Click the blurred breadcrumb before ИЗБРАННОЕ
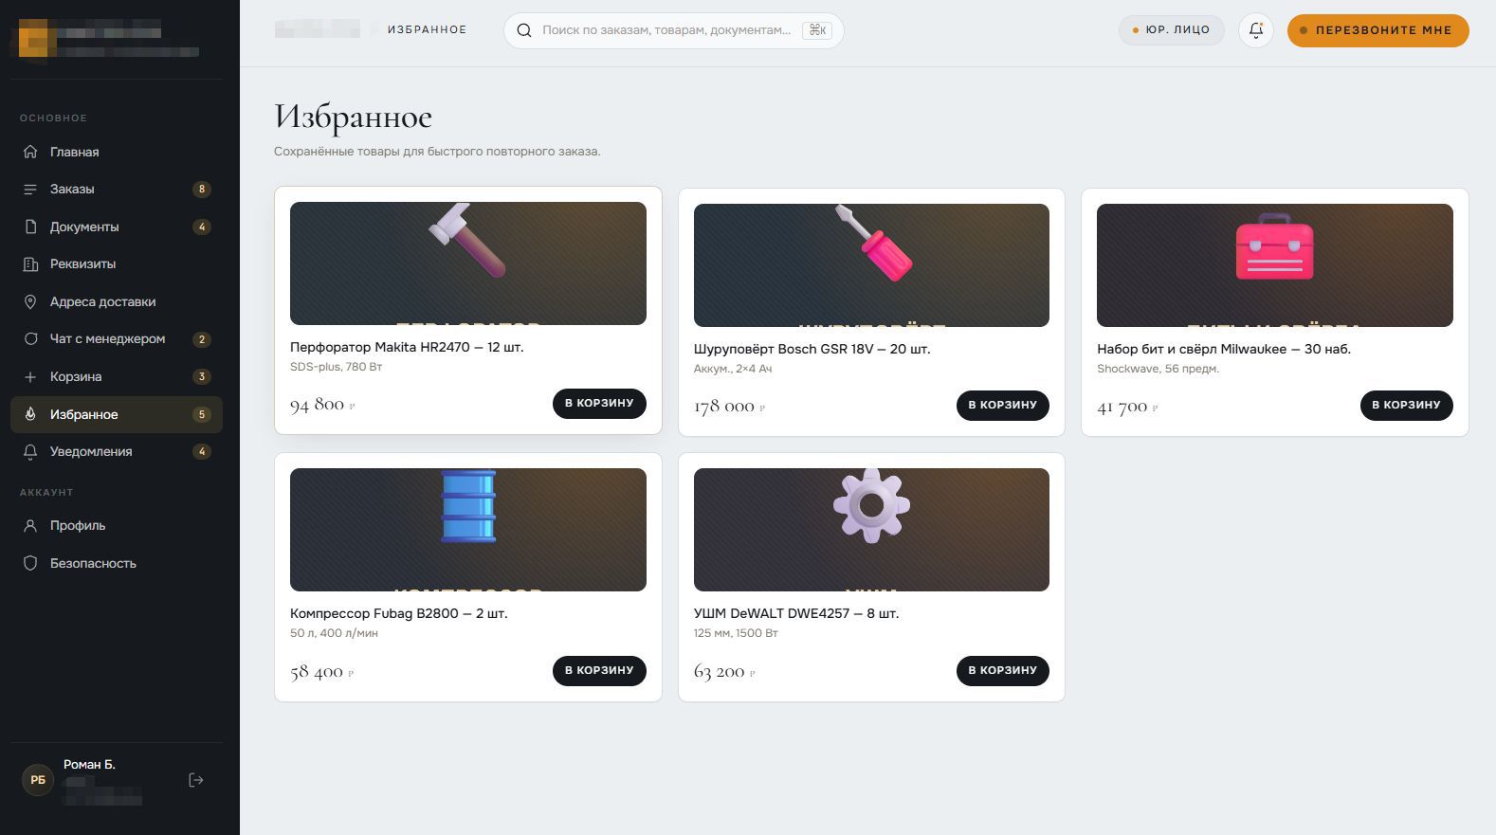Viewport: 1496px width, 835px height. click(x=317, y=30)
